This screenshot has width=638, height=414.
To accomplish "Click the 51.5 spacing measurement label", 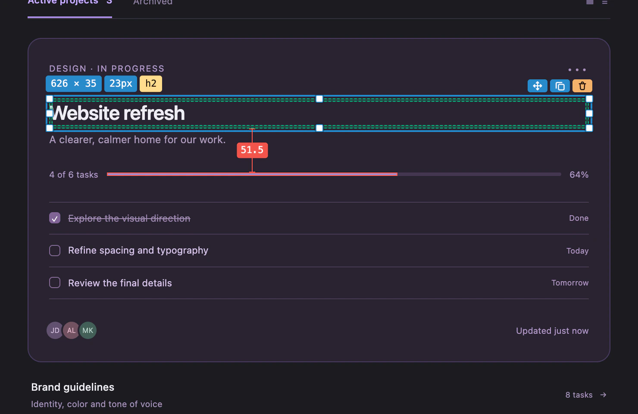I will tap(252, 150).
